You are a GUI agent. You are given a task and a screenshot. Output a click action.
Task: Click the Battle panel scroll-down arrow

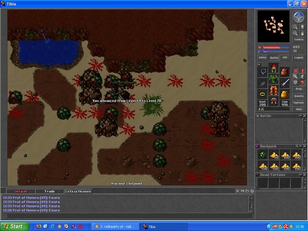(304, 141)
